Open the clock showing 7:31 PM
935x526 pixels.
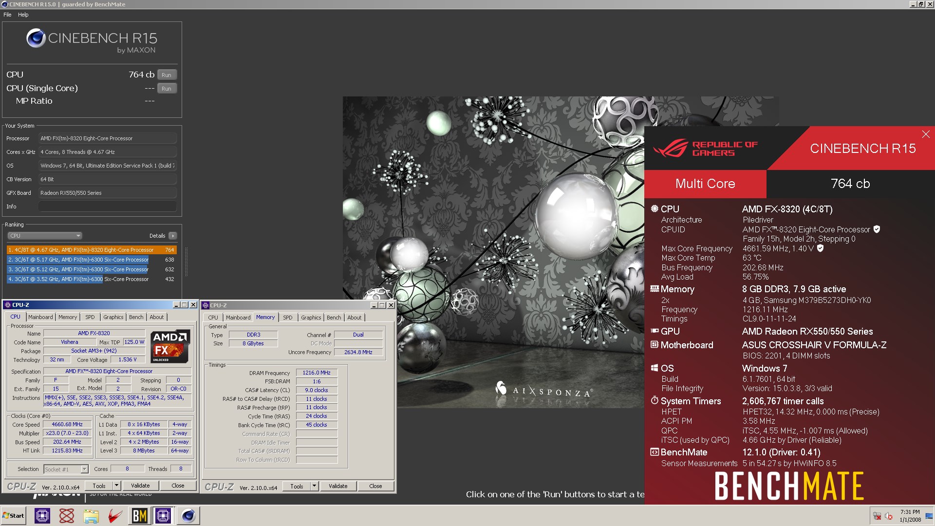point(910,516)
